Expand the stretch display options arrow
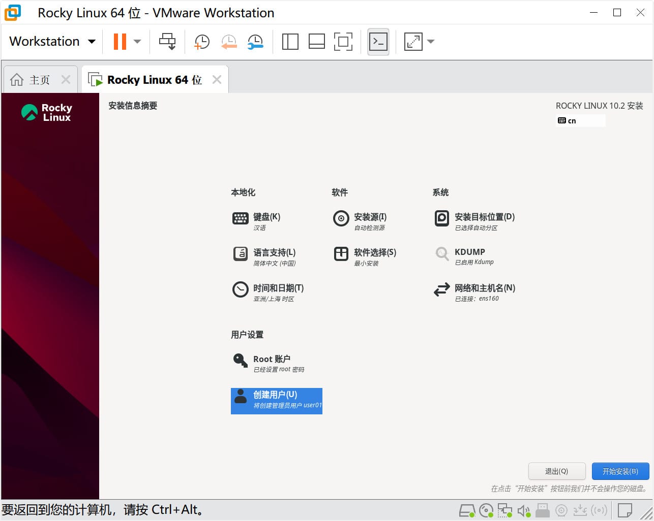 click(x=431, y=42)
